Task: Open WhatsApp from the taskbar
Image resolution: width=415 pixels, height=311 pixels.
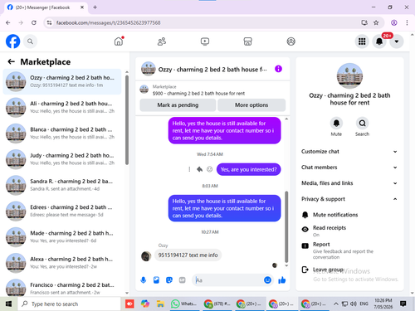Action: (x=183, y=304)
